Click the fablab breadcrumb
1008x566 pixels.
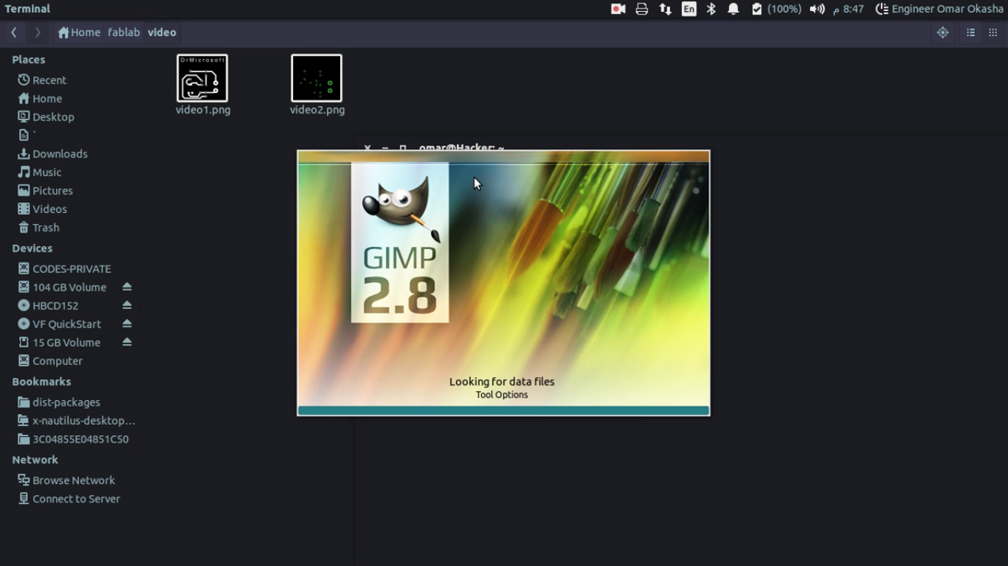pos(124,32)
